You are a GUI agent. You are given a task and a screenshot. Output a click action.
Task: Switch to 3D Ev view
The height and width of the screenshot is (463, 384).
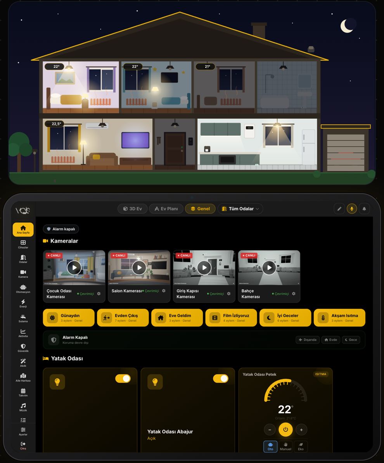point(132,209)
